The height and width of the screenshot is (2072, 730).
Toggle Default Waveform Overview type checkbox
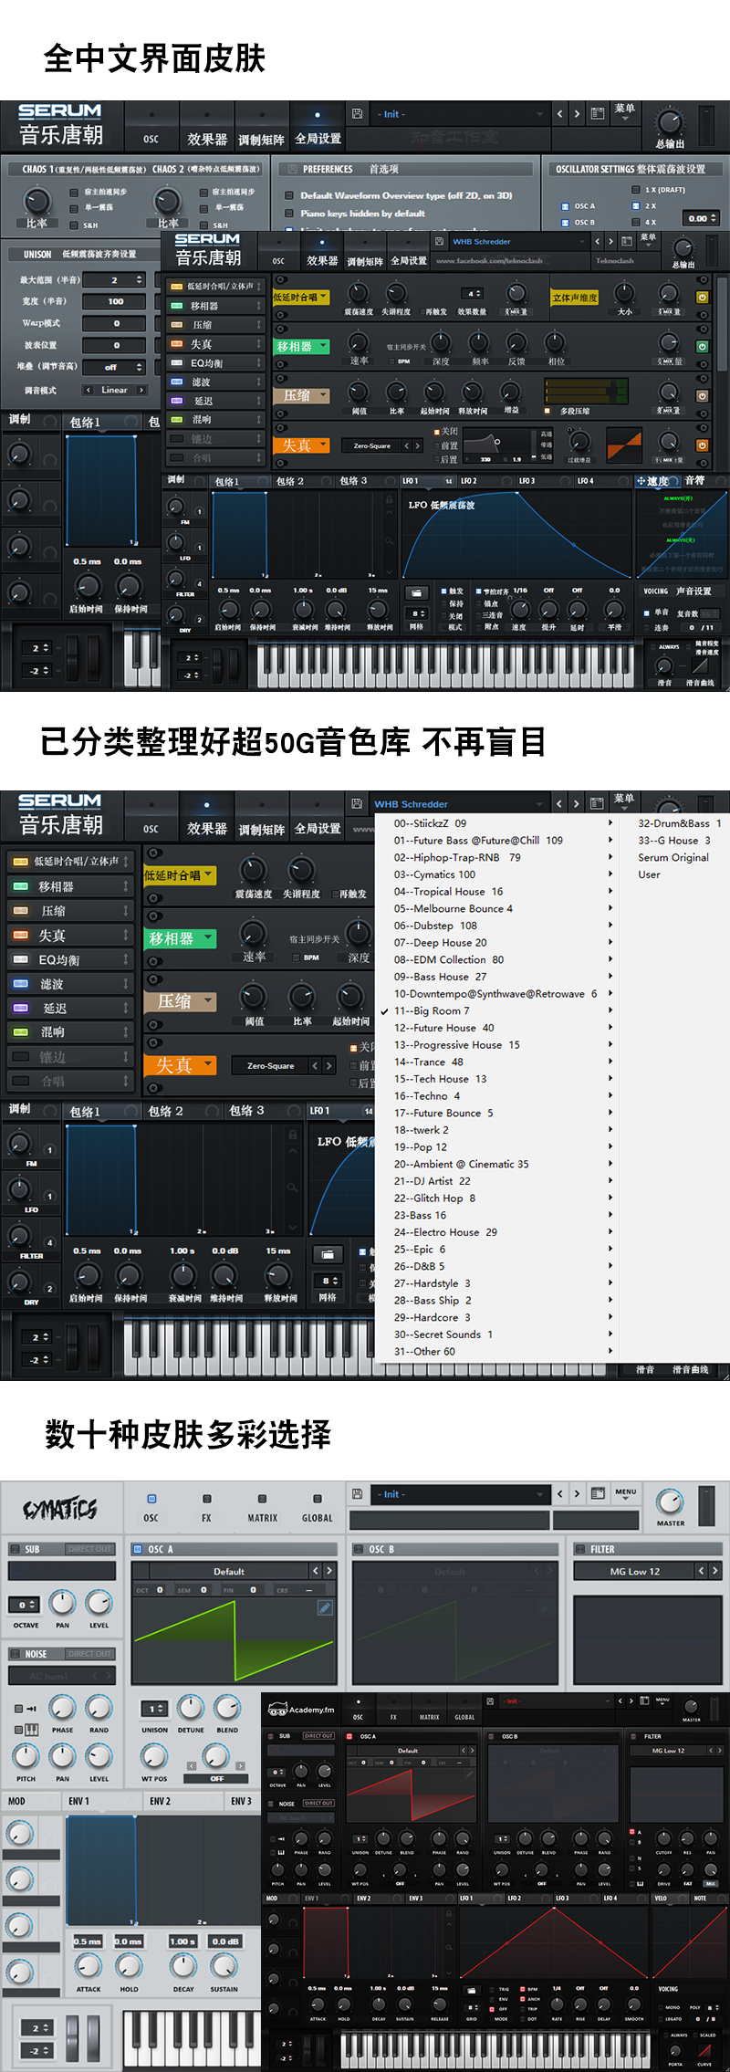(289, 195)
